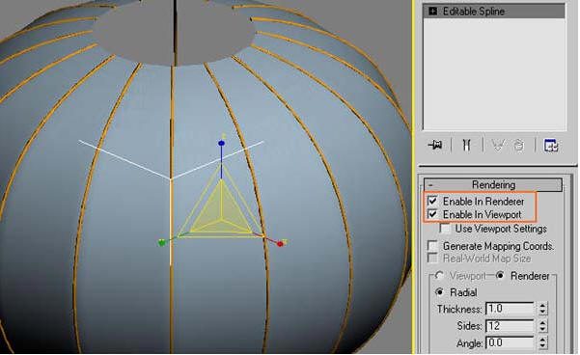Click the Thickness value field

pyautogui.click(x=510, y=309)
